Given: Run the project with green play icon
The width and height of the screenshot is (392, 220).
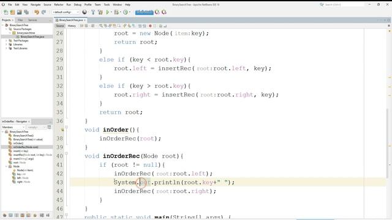Looking at the screenshot, I should click(108, 12).
